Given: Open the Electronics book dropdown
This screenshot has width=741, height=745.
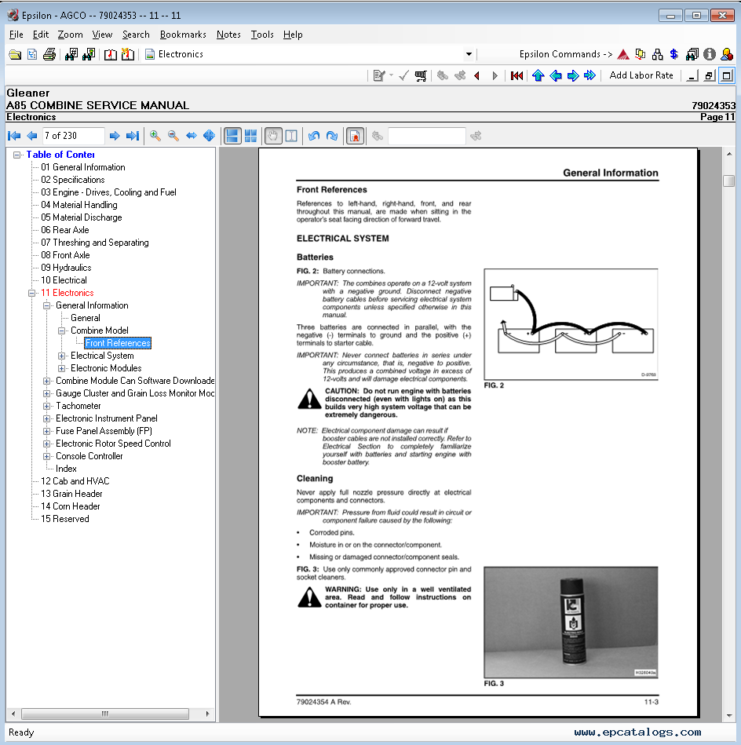Looking at the screenshot, I should pyautogui.click(x=469, y=54).
